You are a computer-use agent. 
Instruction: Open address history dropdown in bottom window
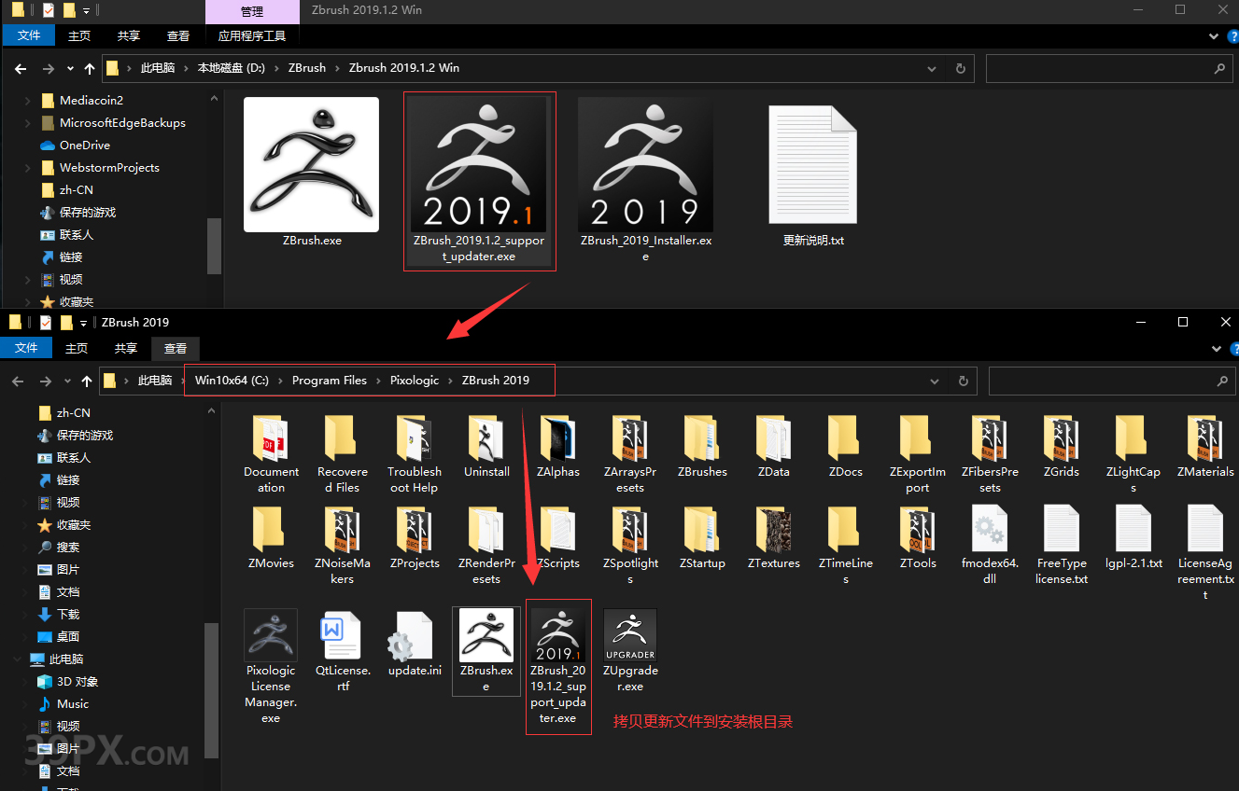[935, 381]
